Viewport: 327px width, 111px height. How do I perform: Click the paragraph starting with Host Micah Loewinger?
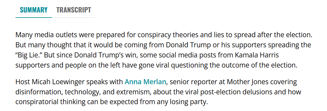pyautogui.click(x=158, y=92)
